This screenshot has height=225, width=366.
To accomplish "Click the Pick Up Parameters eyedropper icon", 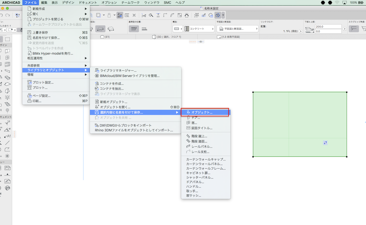I will point(203,15).
